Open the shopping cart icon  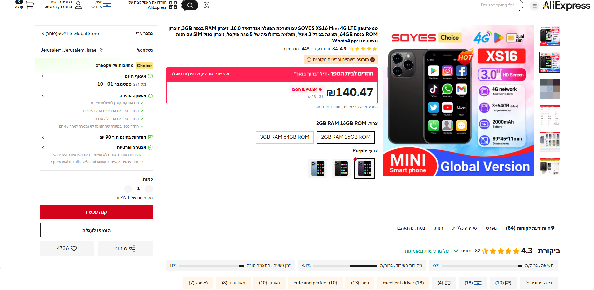[x=30, y=5]
